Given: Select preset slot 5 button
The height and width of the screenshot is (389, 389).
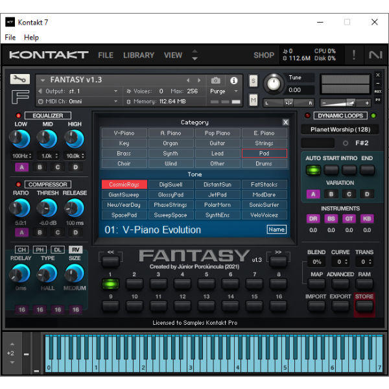Looking at the screenshot, I should [x=206, y=283].
